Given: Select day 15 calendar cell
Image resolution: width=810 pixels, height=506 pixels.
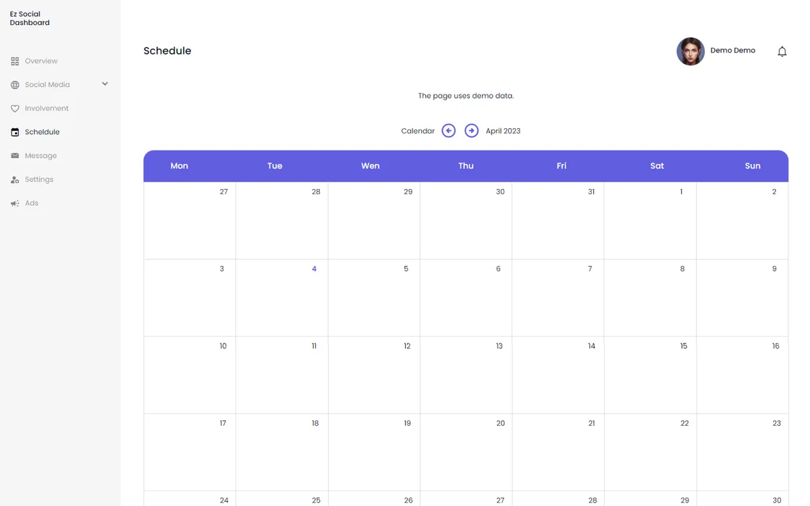Looking at the screenshot, I should 650,375.
